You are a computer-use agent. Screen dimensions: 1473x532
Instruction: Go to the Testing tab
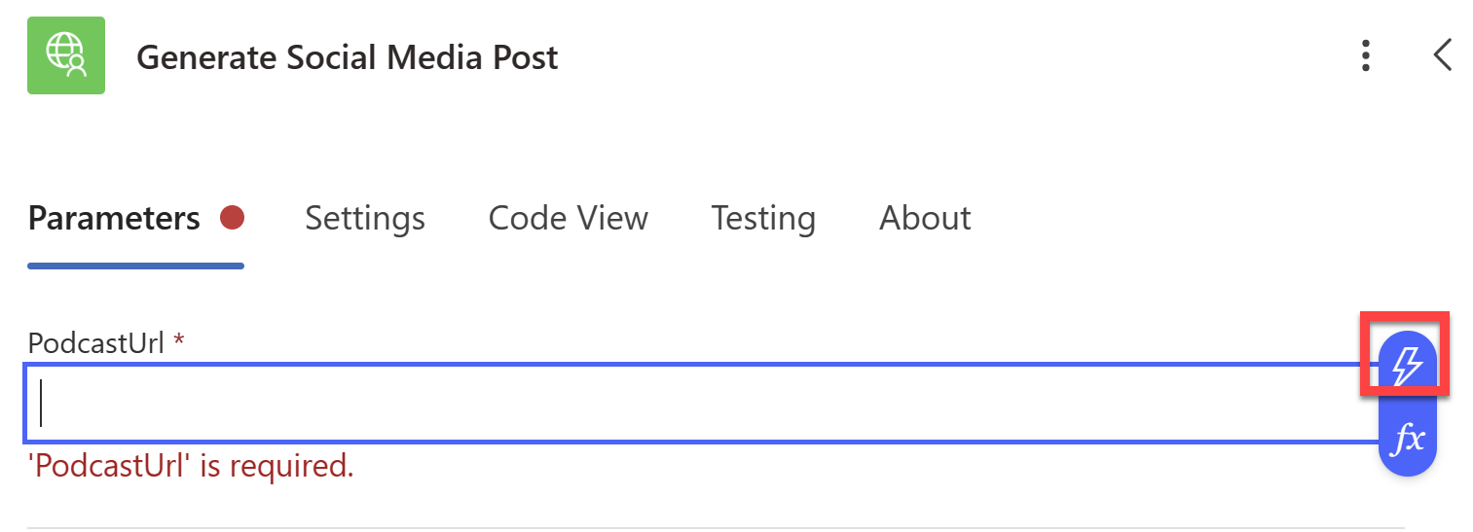coord(763,218)
